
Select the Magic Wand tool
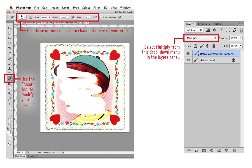[10, 43]
